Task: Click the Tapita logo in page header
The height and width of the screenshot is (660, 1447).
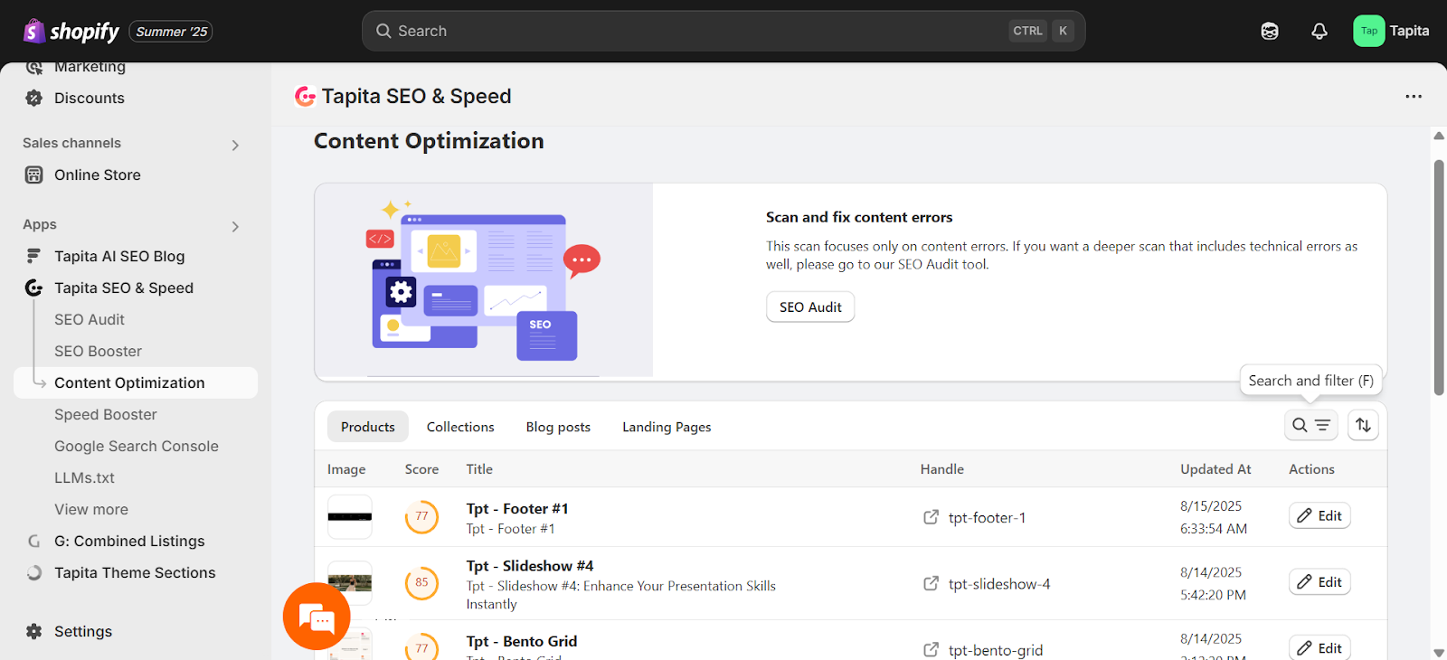Action: click(305, 96)
